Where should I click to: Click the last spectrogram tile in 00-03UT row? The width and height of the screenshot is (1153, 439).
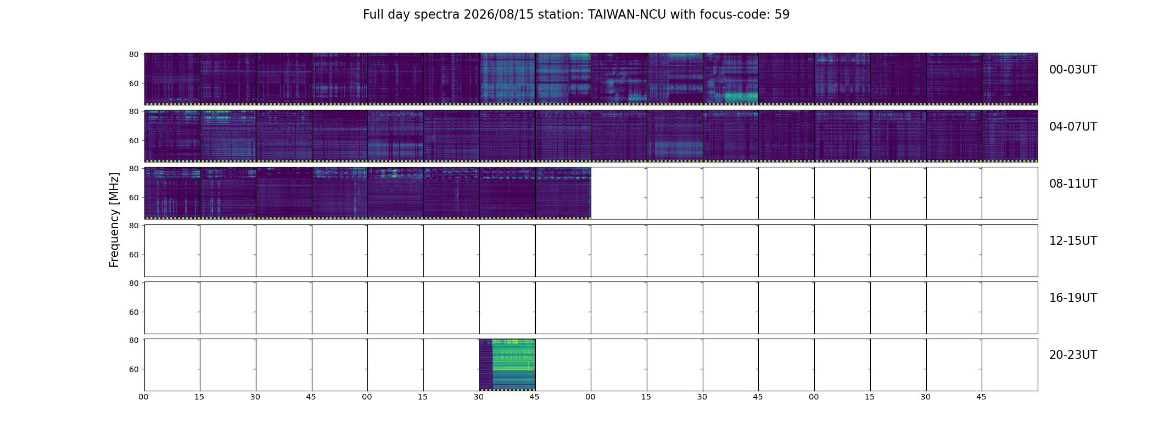point(1010,79)
